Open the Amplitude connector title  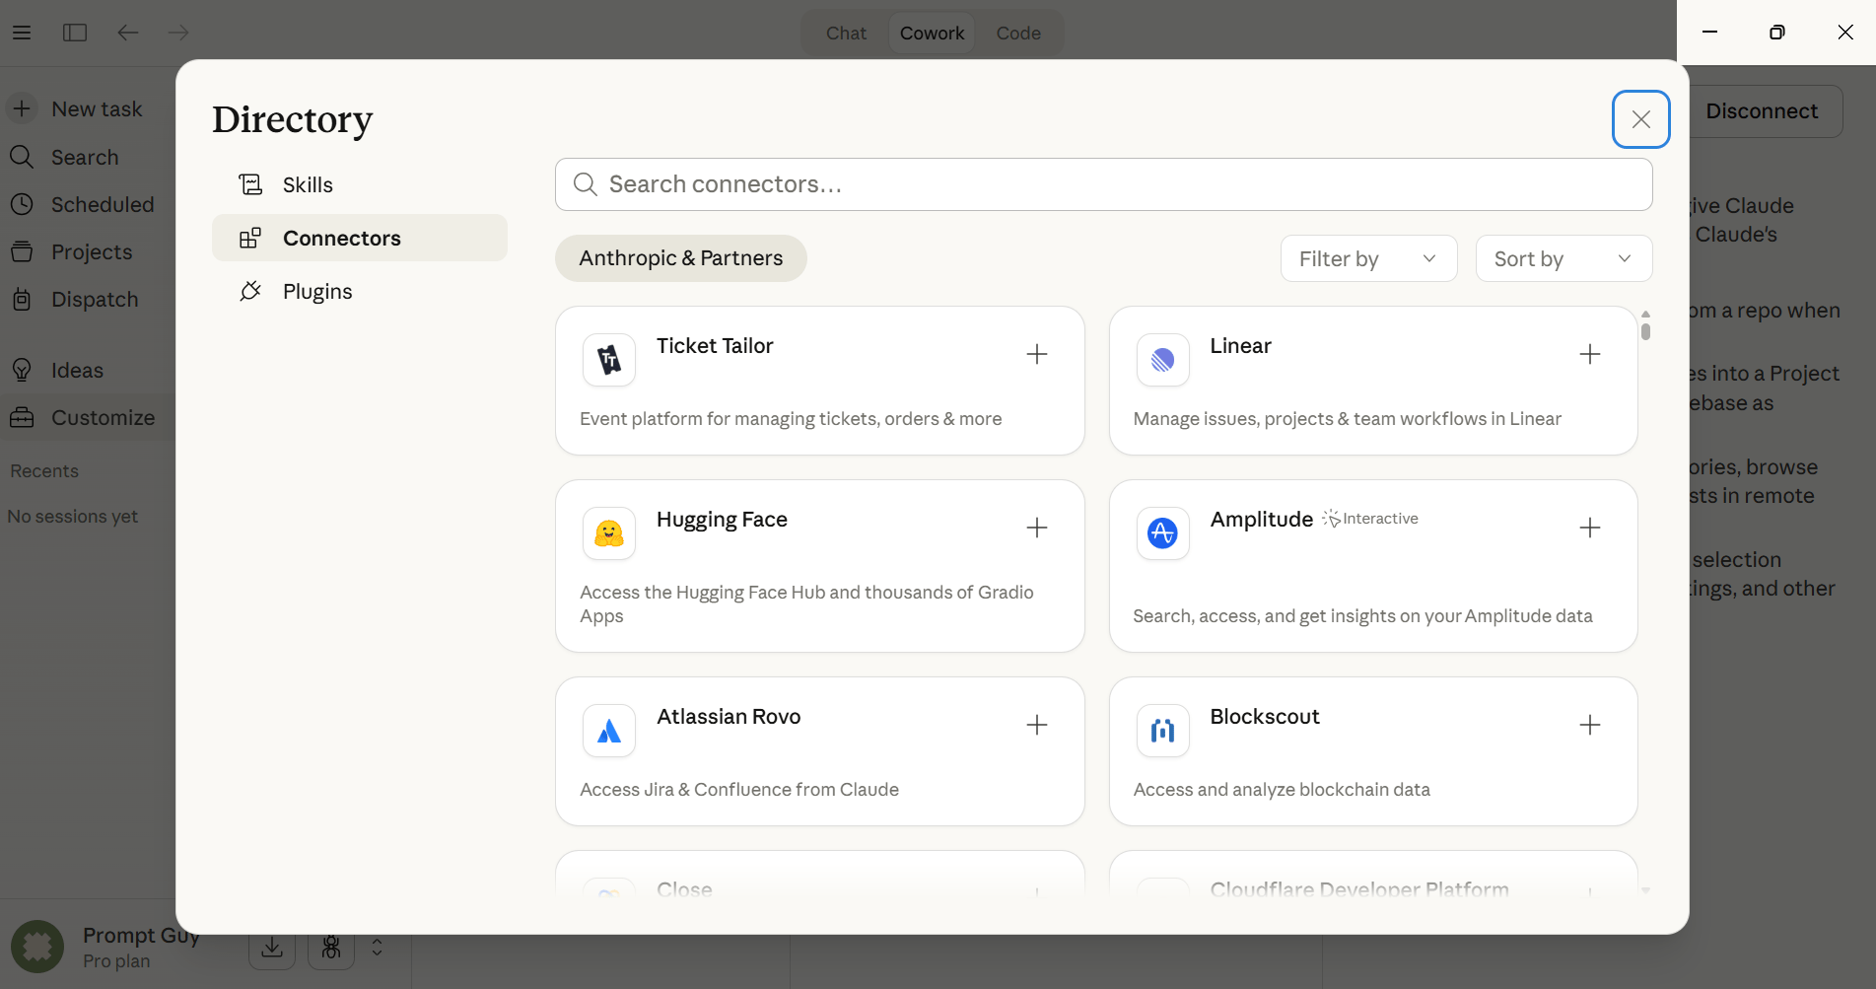[1262, 520]
